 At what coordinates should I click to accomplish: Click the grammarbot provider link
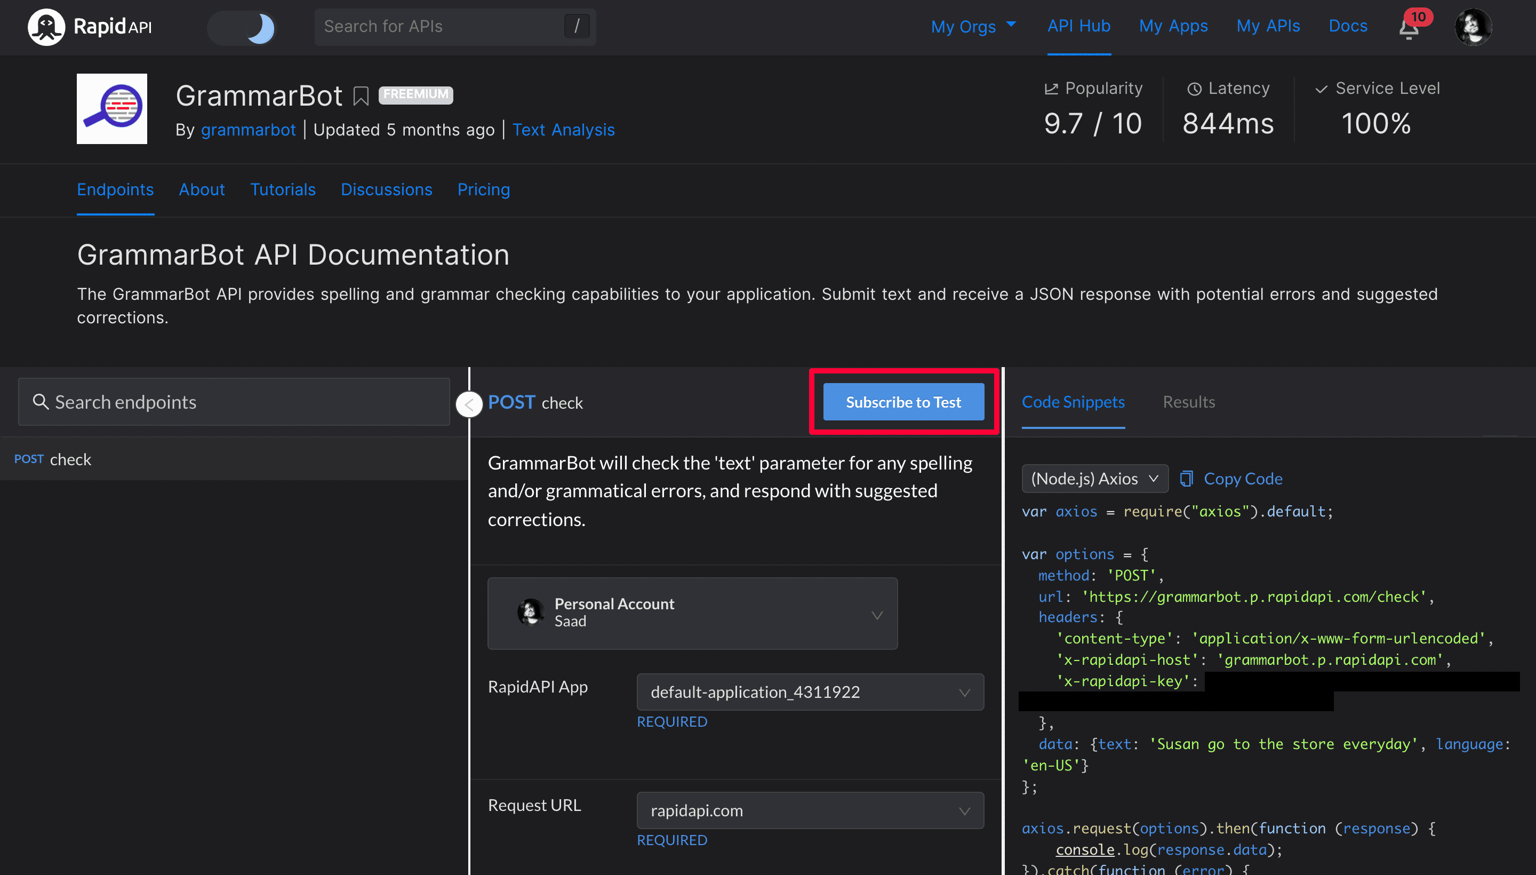[x=247, y=129]
